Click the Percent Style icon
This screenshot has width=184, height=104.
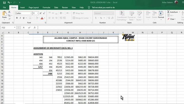point(101,18)
